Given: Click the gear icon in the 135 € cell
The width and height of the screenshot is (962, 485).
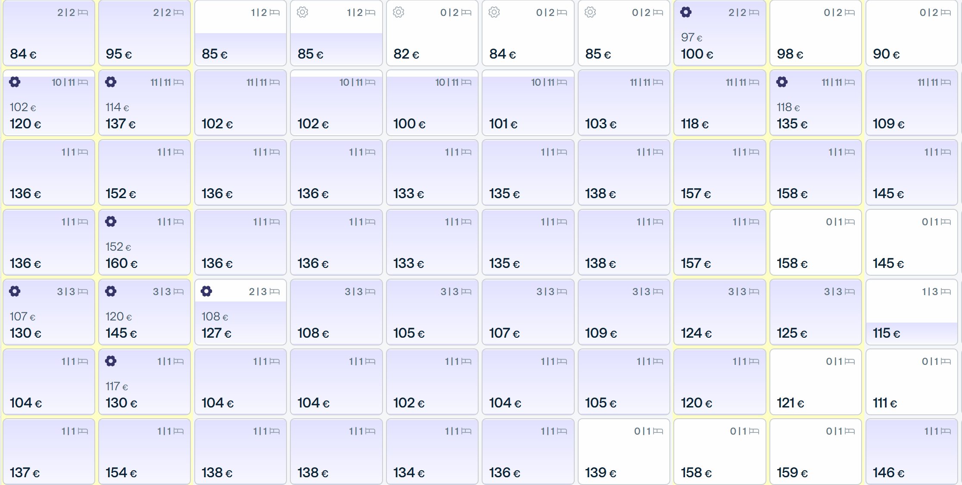Looking at the screenshot, I should [x=782, y=82].
